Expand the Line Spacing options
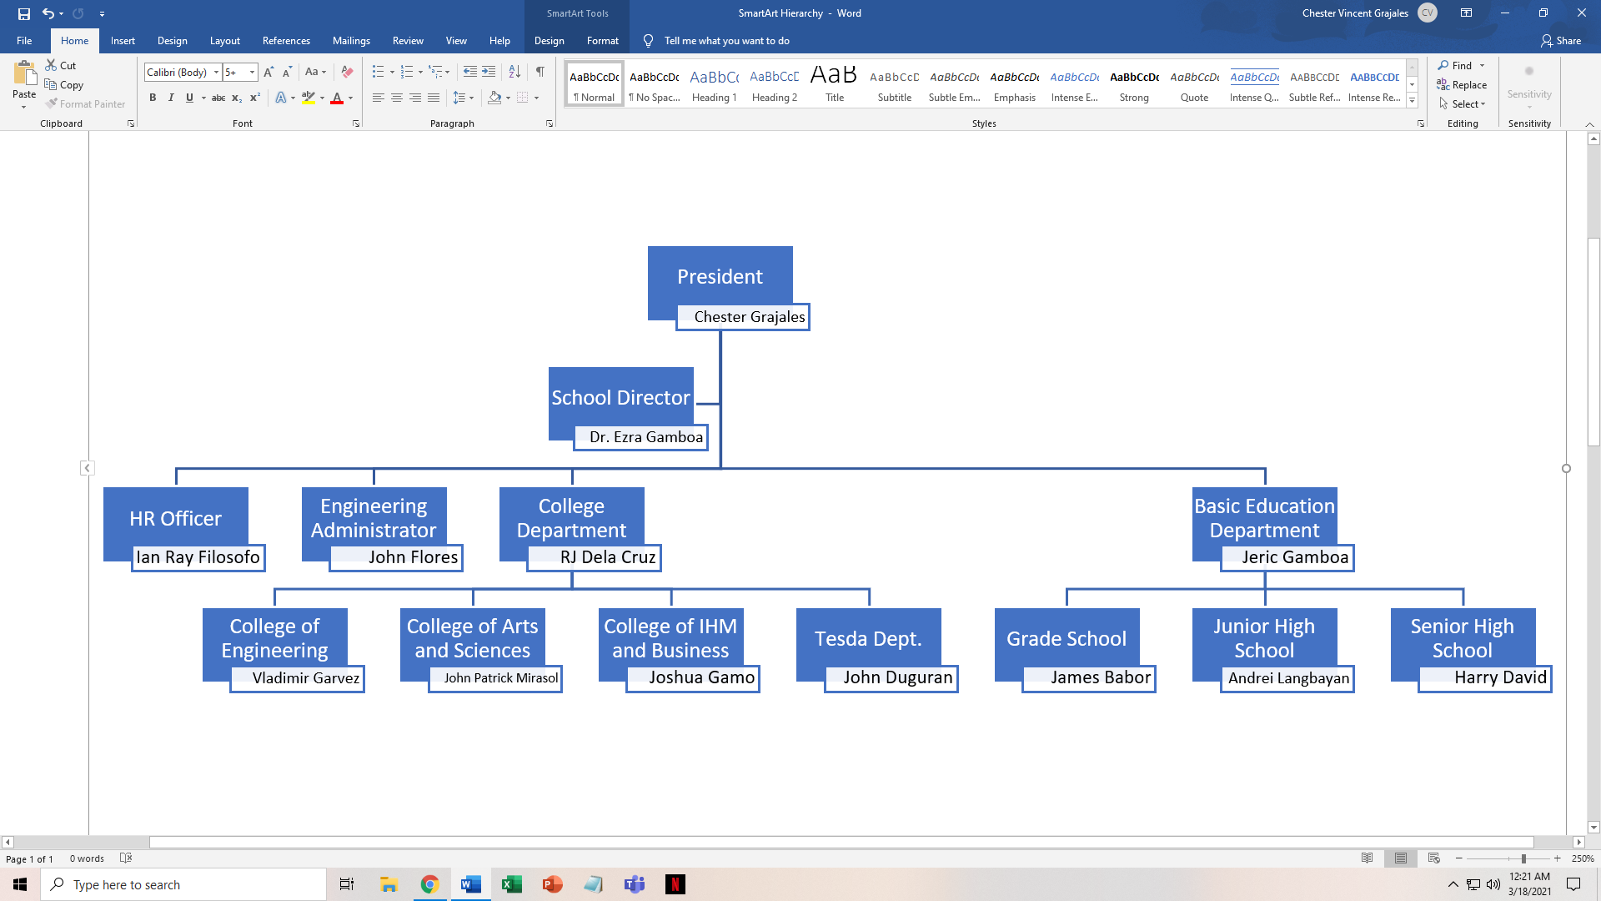 (x=470, y=98)
